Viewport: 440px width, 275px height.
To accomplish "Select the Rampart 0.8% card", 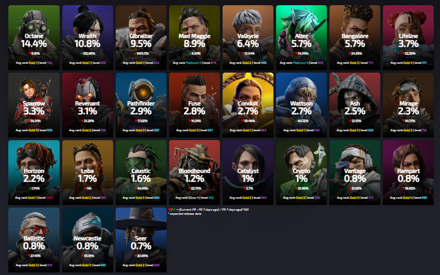I will point(408,172).
